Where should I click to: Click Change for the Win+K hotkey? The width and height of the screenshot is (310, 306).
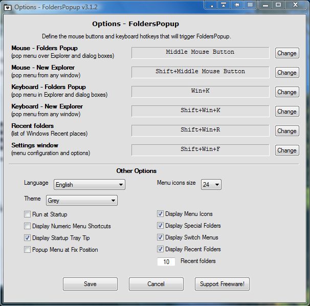tap(286, 92)
